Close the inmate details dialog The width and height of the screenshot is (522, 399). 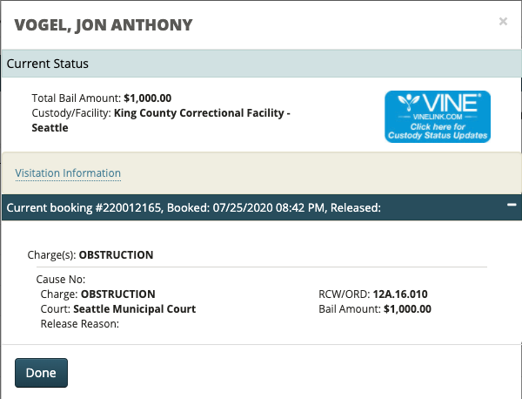tap(503, 22)
